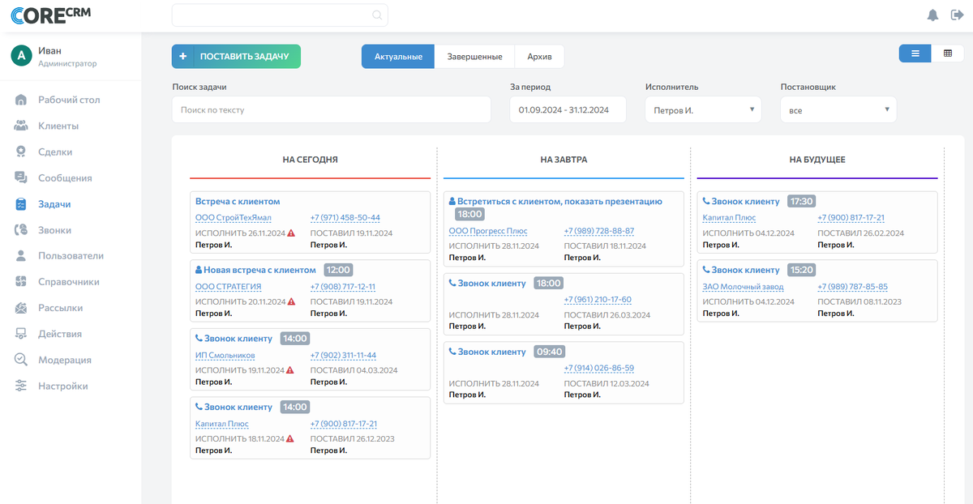Click overdue warning icon next to 18.11.2024
This screenshot has height=504, width=973.
291,438
